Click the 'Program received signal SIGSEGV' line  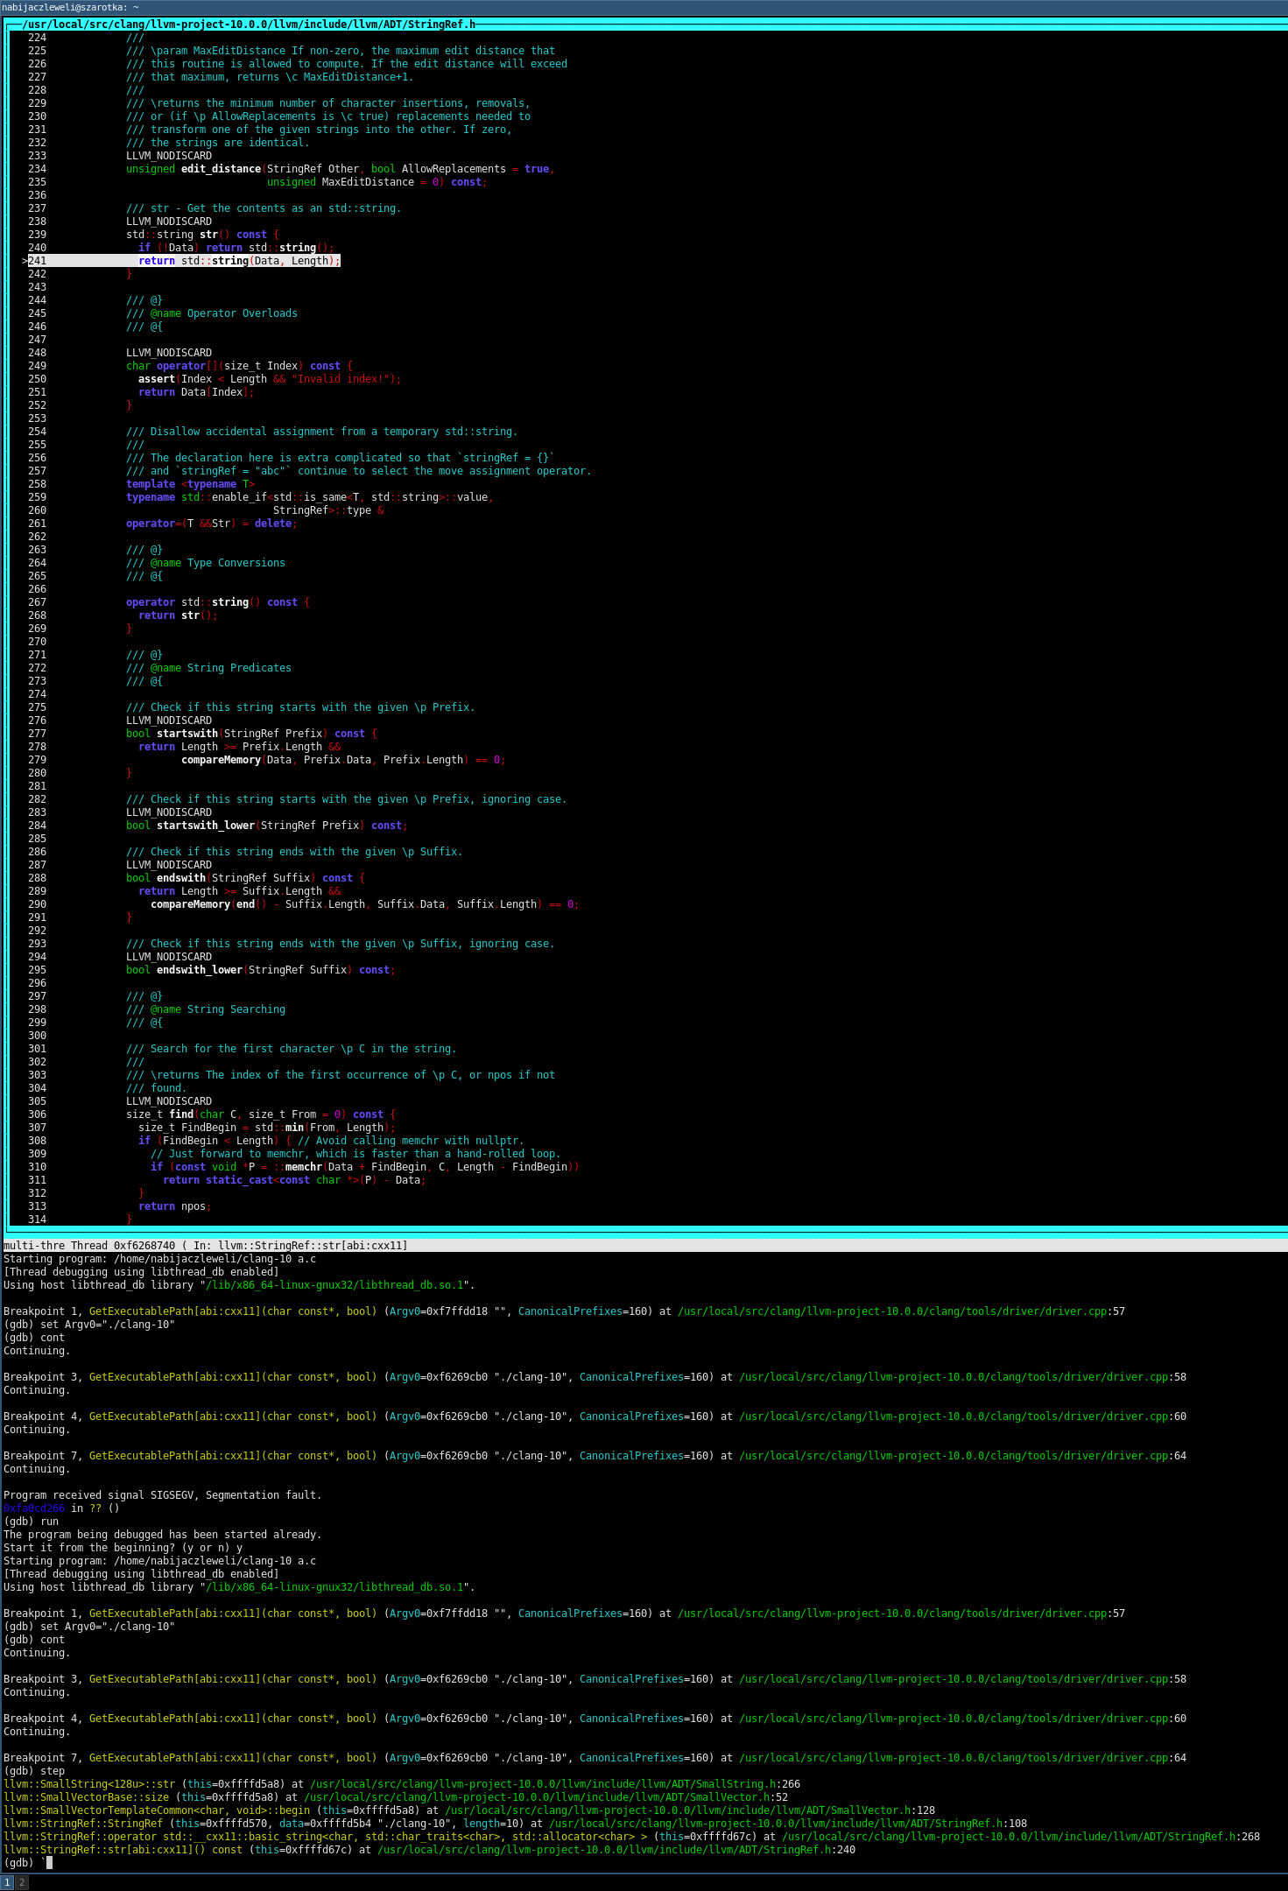click(x=162, y=1494)
